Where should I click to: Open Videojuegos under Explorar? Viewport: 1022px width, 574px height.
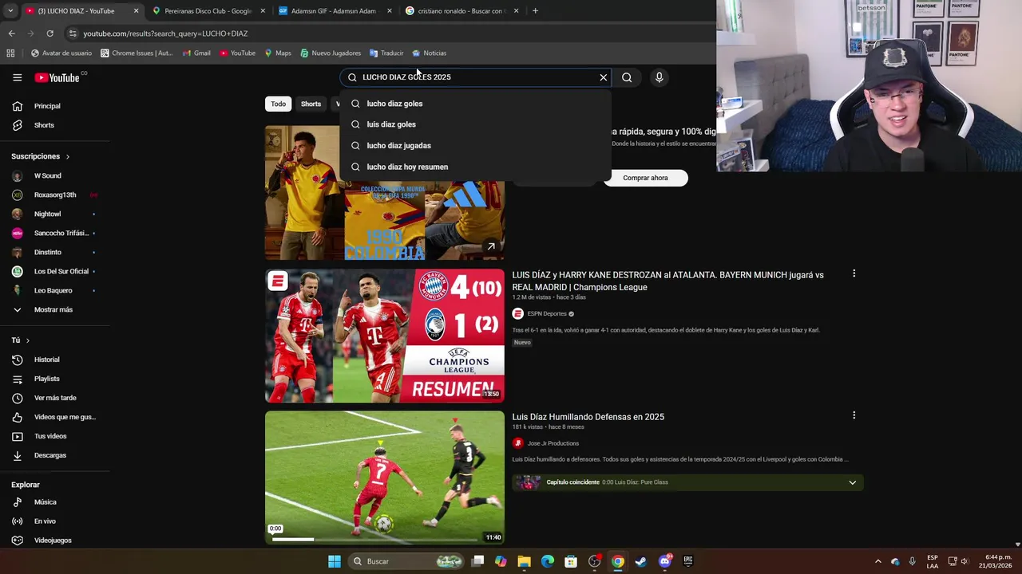click(54, 541)
